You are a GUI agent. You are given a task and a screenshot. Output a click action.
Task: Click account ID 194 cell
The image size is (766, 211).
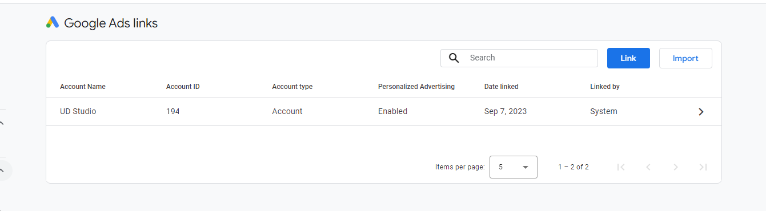pyautogui.click(x=173, y=112)
